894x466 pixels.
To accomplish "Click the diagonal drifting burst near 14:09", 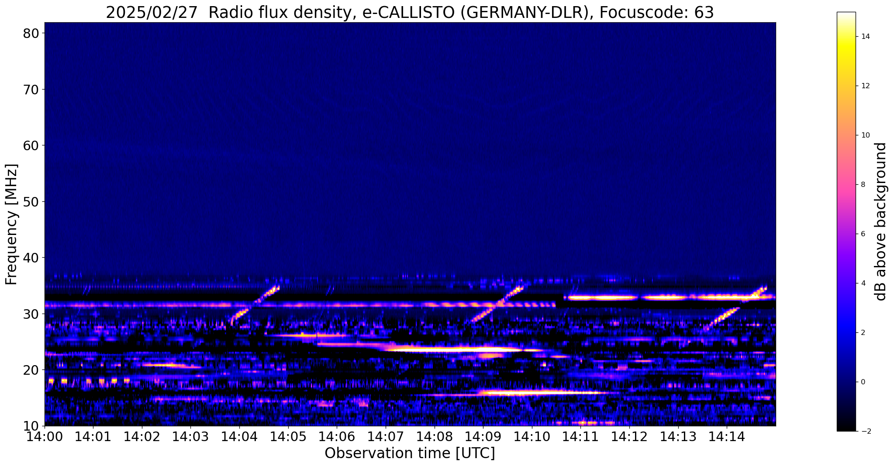I will pyautogui.click(x=497, y=304).
